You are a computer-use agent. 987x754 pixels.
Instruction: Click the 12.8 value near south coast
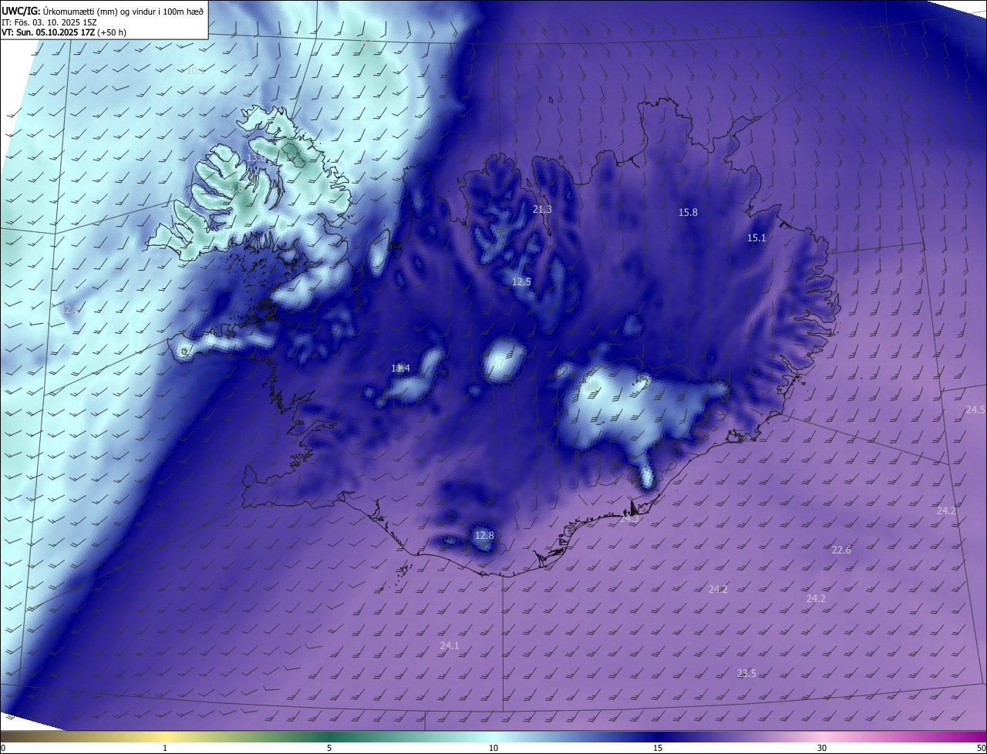point(483,535)
